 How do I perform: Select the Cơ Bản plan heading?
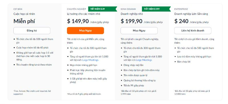[18, 9]
